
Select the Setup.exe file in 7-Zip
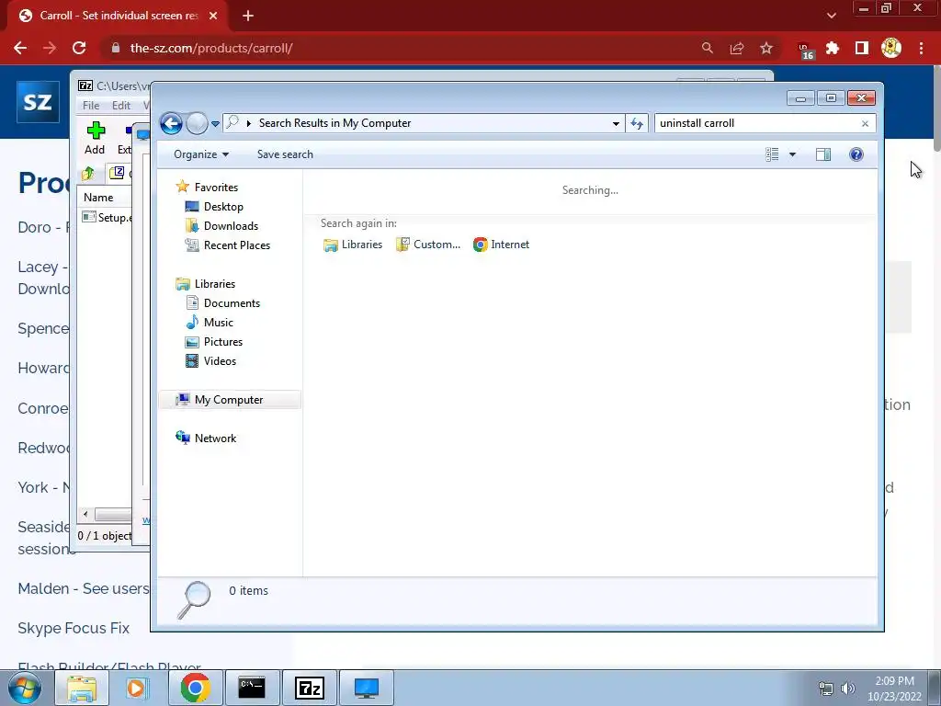coord(107,217)
